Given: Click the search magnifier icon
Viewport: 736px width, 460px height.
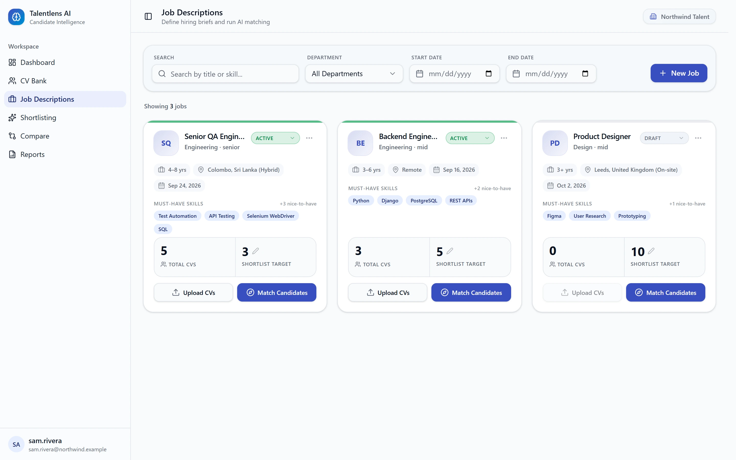Looking at the screenshot, I should point(162,74).
